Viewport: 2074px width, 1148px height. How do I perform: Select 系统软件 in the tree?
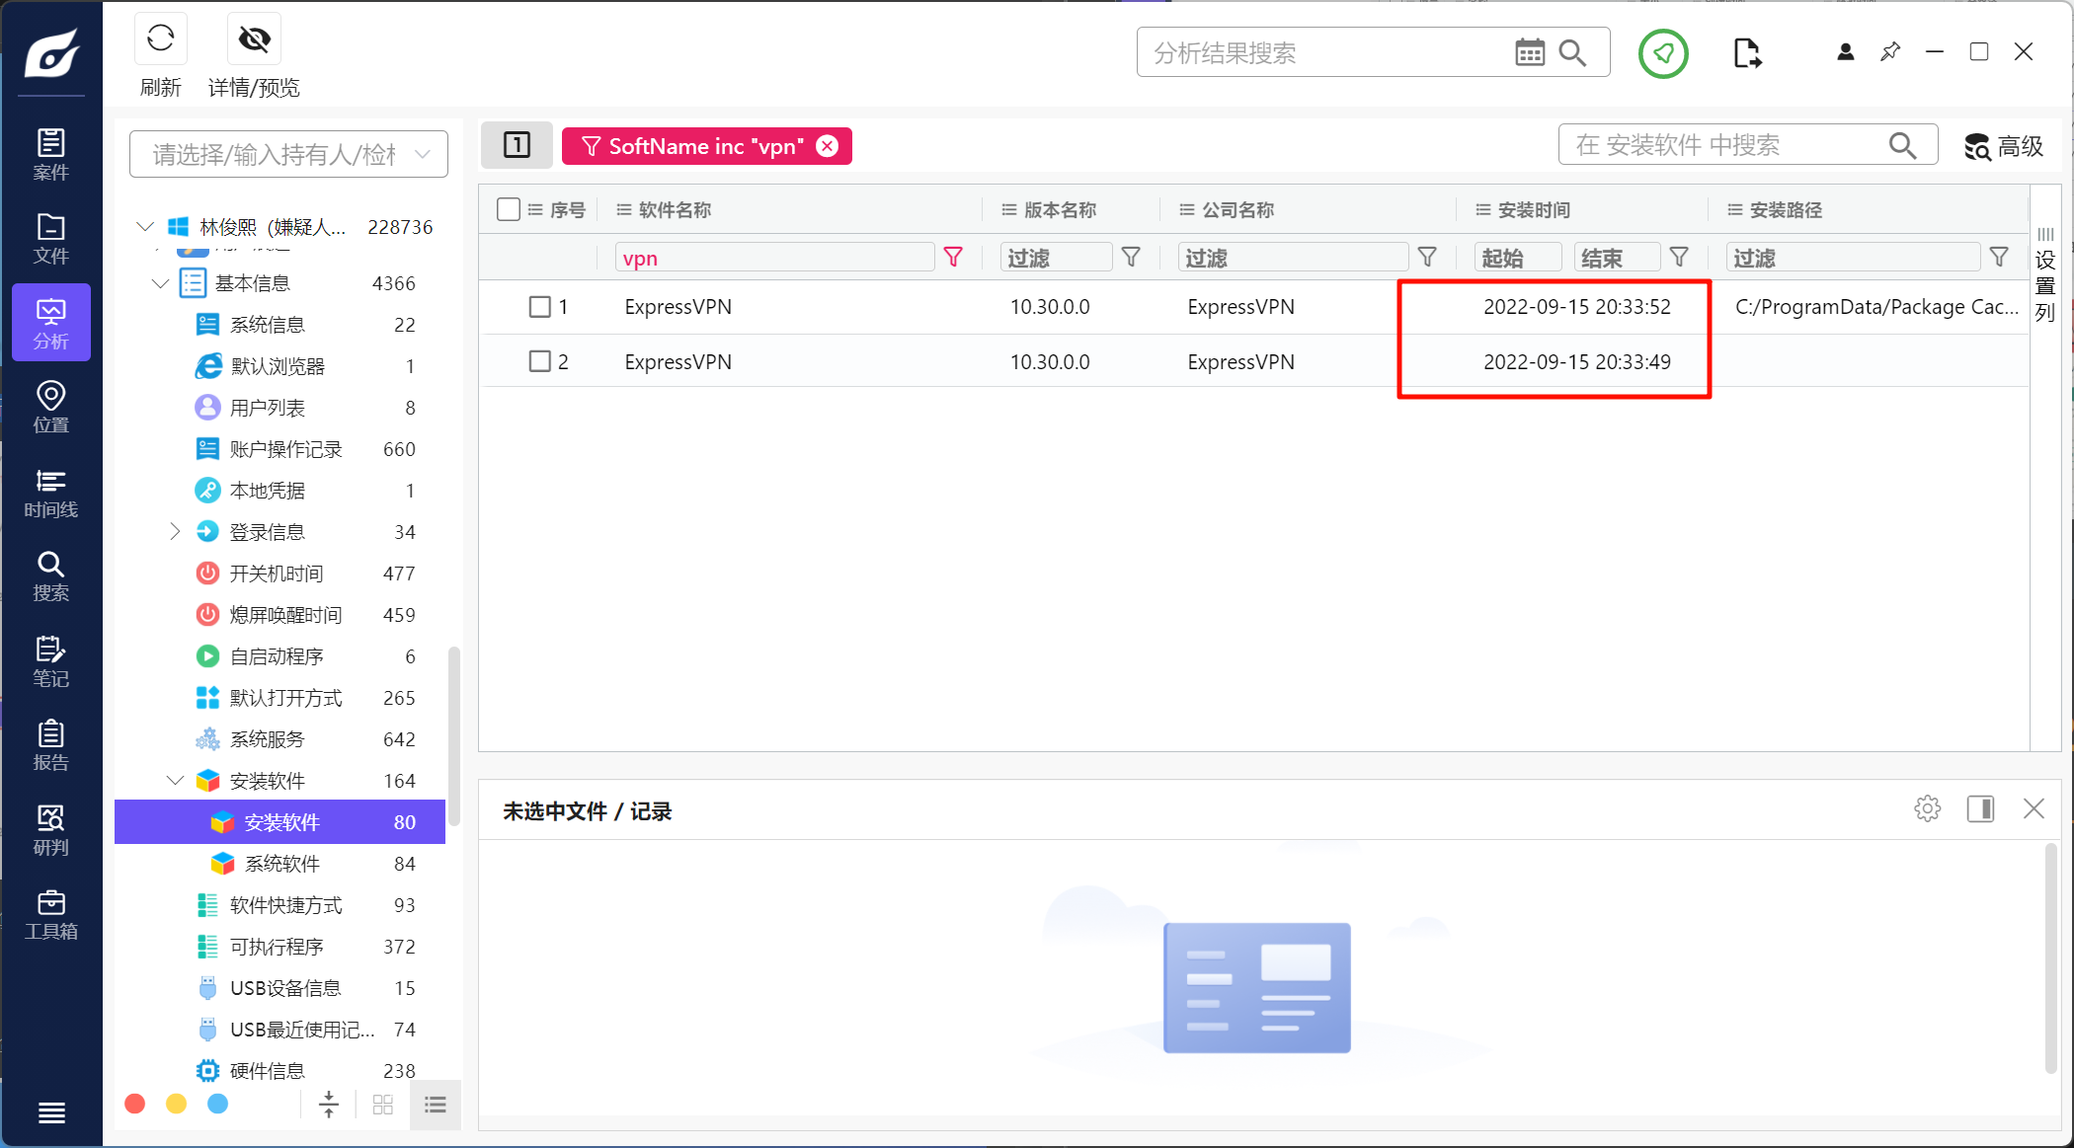pos(282,864)
